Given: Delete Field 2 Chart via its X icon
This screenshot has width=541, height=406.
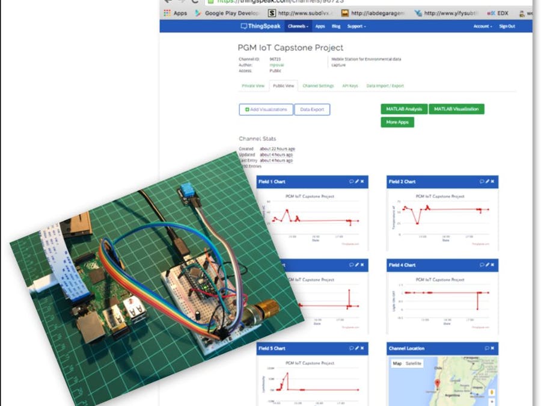Looking at the screenshot, I should [x=492, y=182].
